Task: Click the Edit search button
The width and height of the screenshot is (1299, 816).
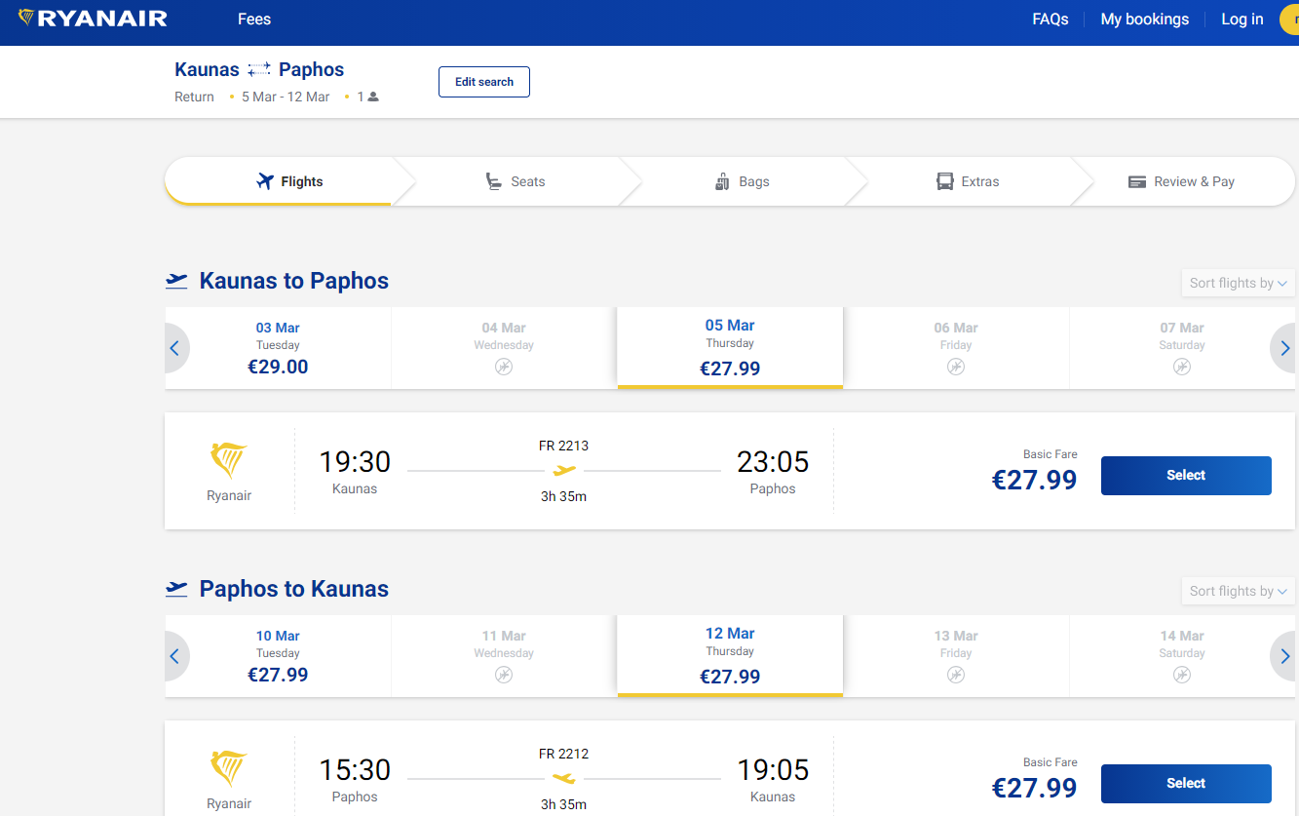Action: (x=484, y=82)
